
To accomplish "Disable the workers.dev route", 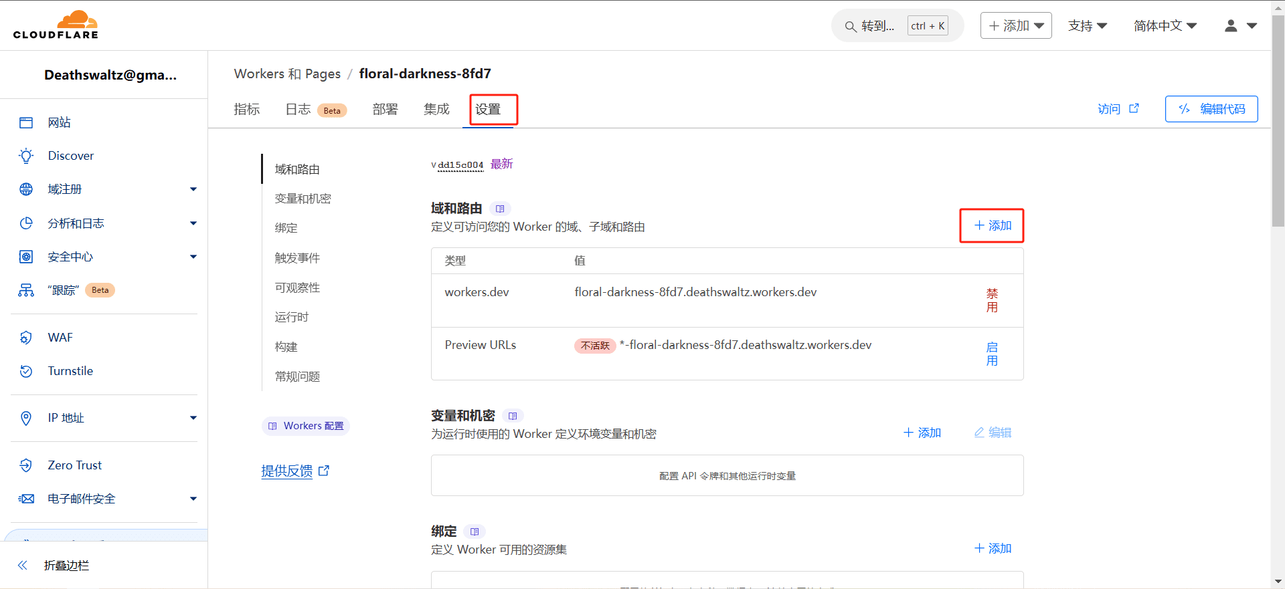I will [x=992, y=300].
